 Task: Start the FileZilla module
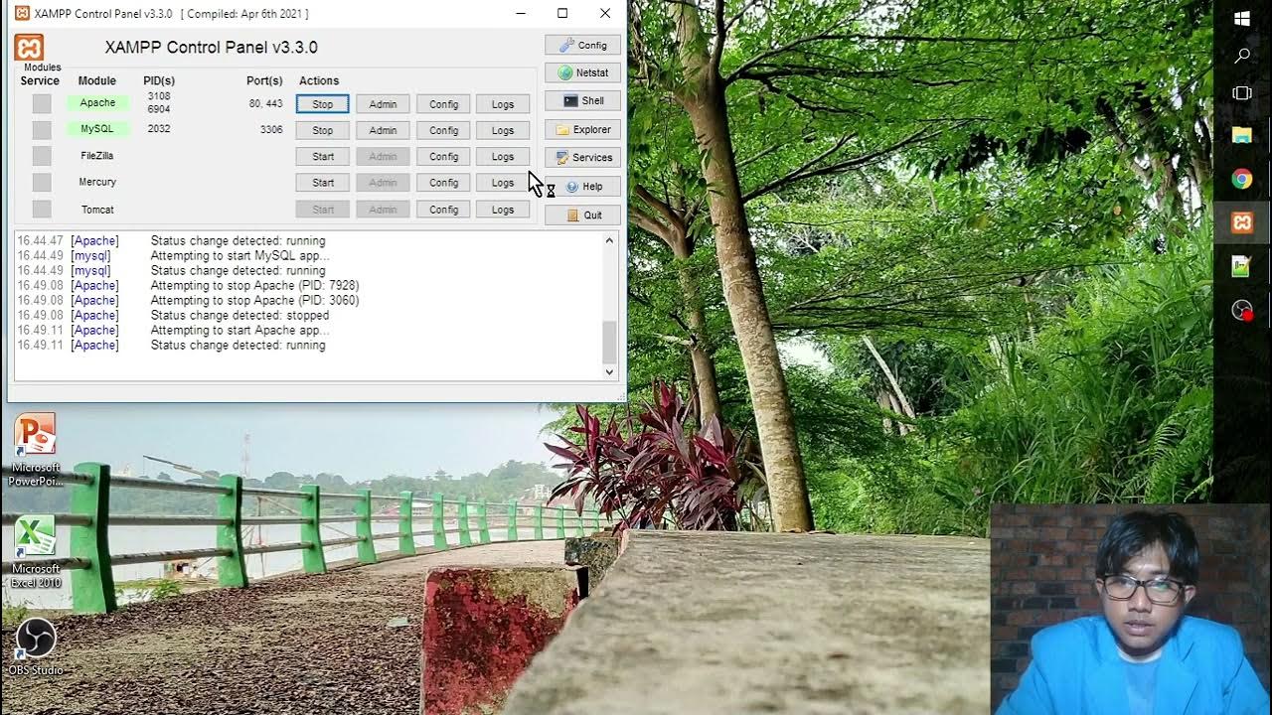pos(323,157)
